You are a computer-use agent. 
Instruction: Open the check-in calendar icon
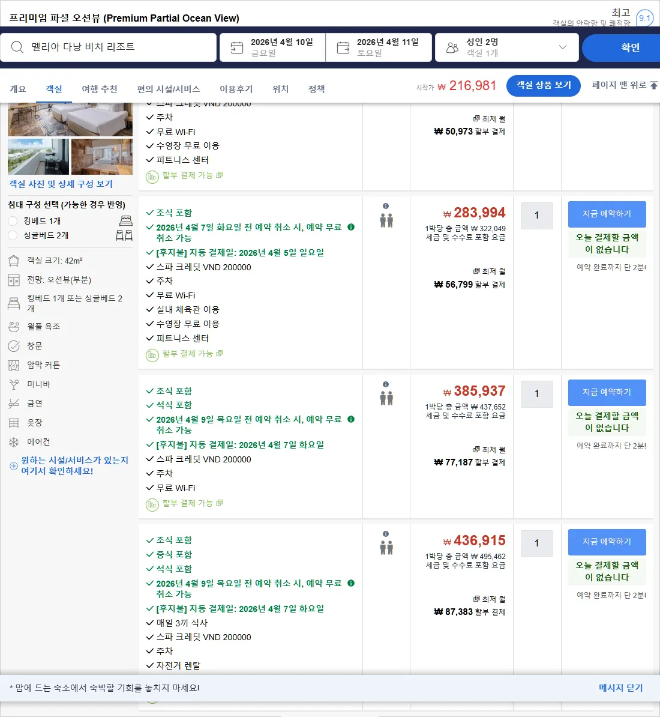point(236,47)
